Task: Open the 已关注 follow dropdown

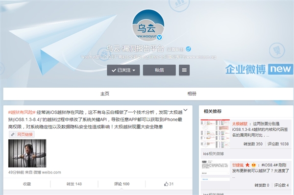Action: (123, 70)
